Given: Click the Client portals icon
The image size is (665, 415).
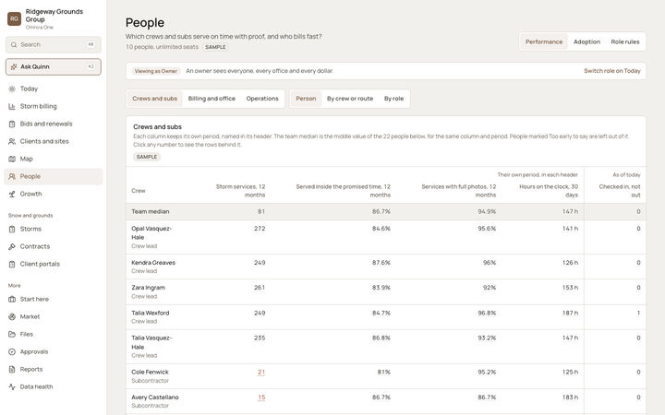Looking at the screenshot, I should 12,265.
